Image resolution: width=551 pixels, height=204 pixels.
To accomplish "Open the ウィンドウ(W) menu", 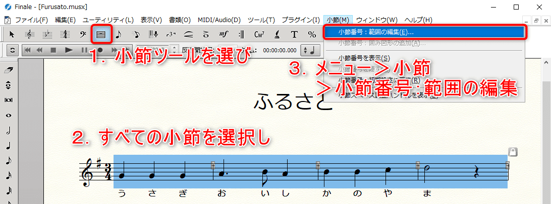I will [x=377, y=20].
